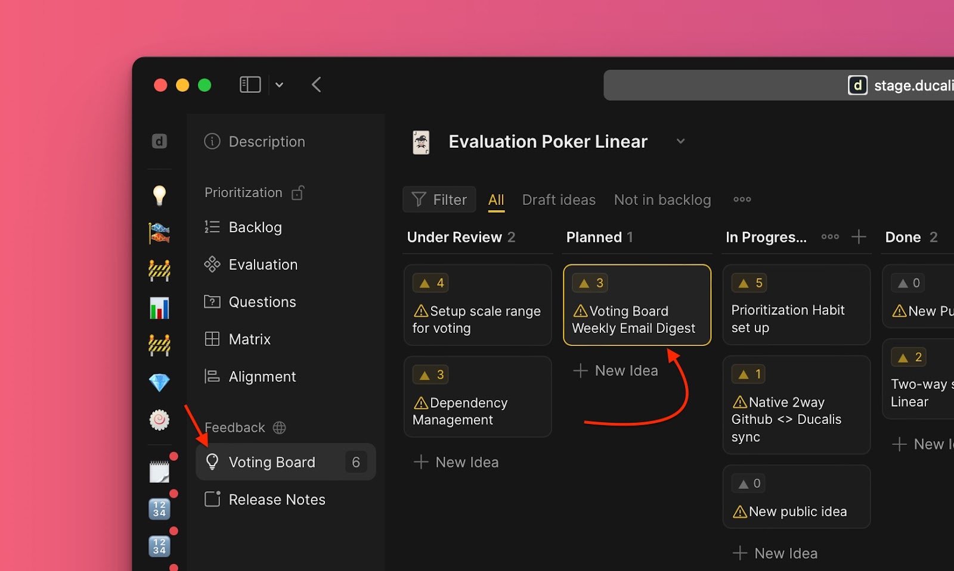This screenshot has width=954, height=571.
Task: Upvote the Dependency Management idea
Action: click(x=431, y=375)
